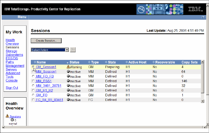Click the Sign Out link

12,88
